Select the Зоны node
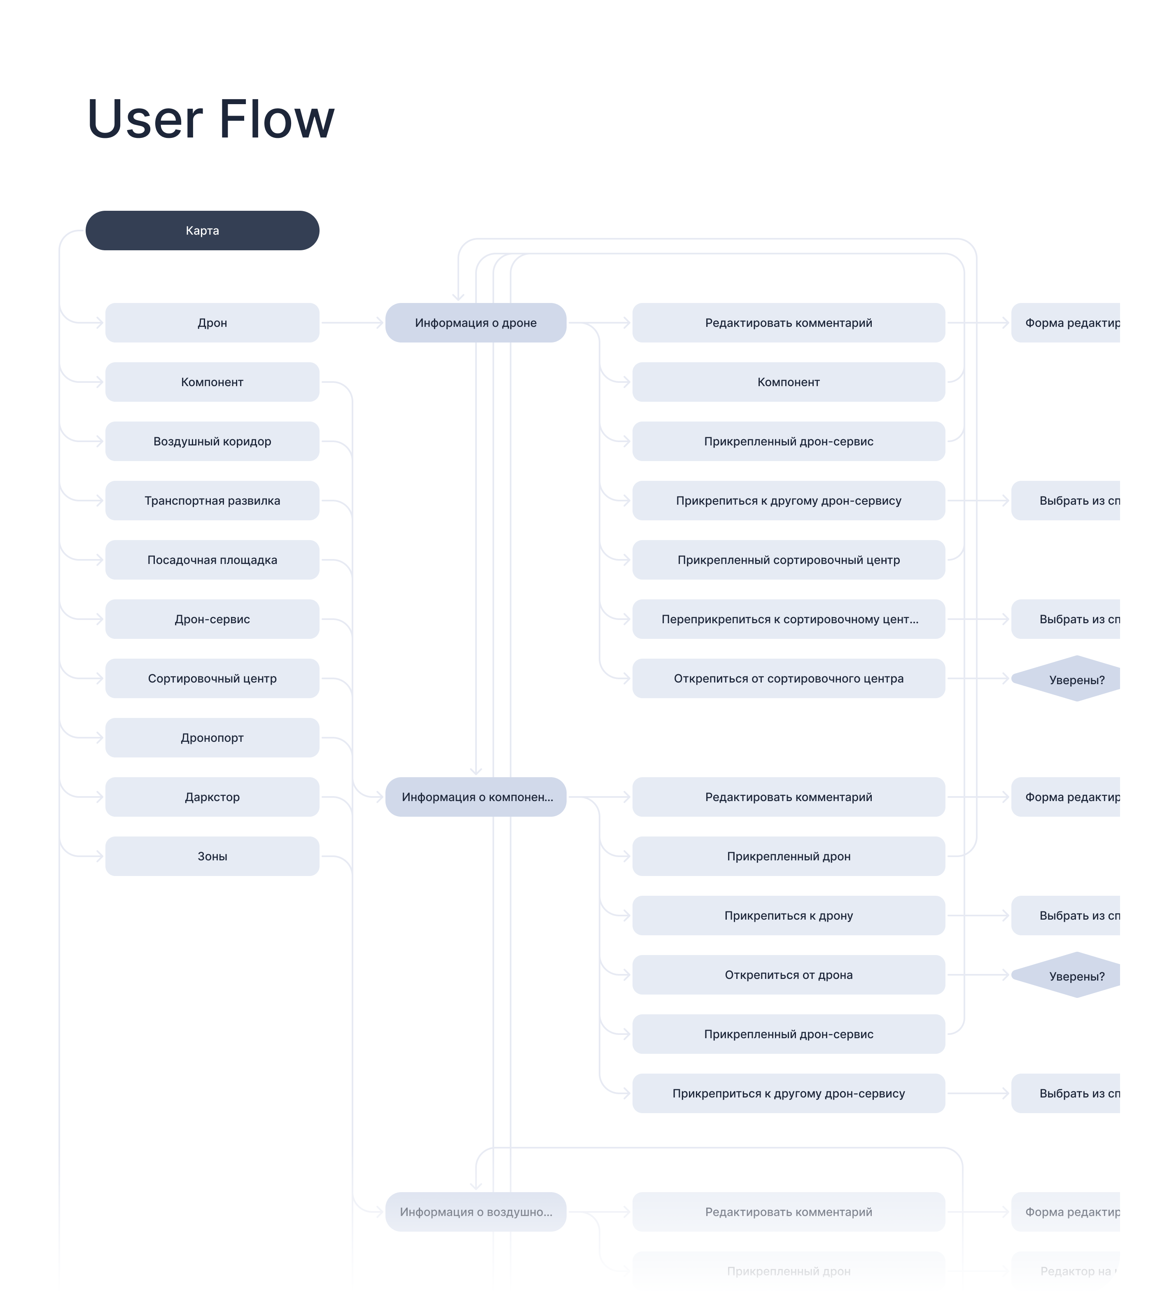Image resolution: width=1153 pixels, height=1314 pixels. tap(212, 856)
